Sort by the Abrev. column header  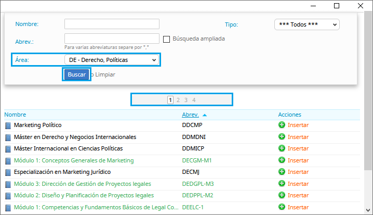tap(190, 115)
